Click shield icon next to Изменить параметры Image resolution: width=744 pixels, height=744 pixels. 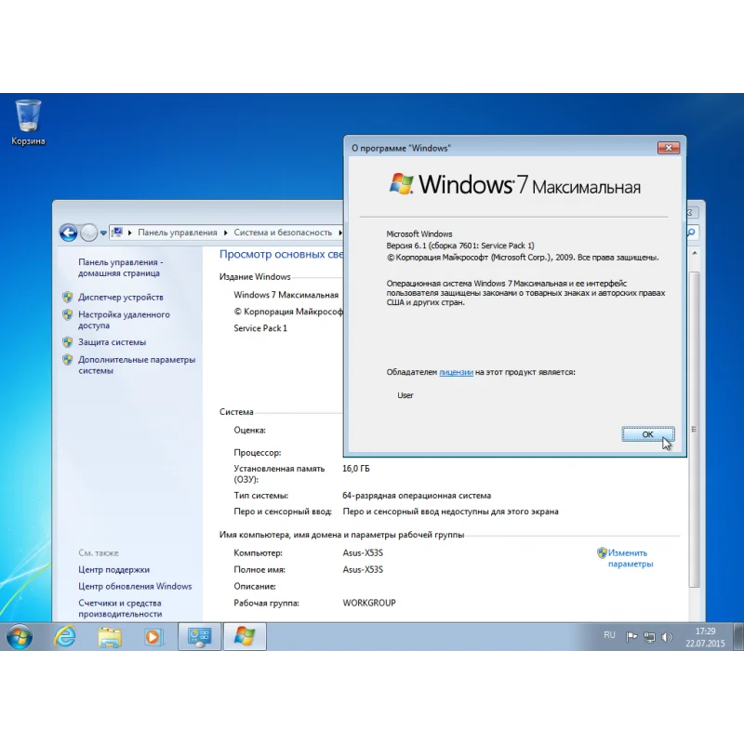pos(602,552)
